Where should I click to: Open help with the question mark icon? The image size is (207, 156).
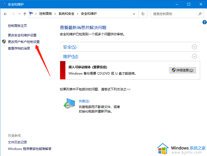[x=204, y=22]
